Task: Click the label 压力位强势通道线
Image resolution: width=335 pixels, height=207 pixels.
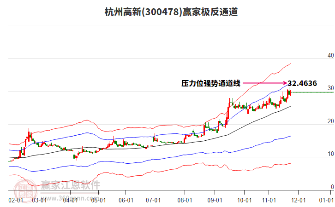Action: pyautogui.click(x=211, y=83)
